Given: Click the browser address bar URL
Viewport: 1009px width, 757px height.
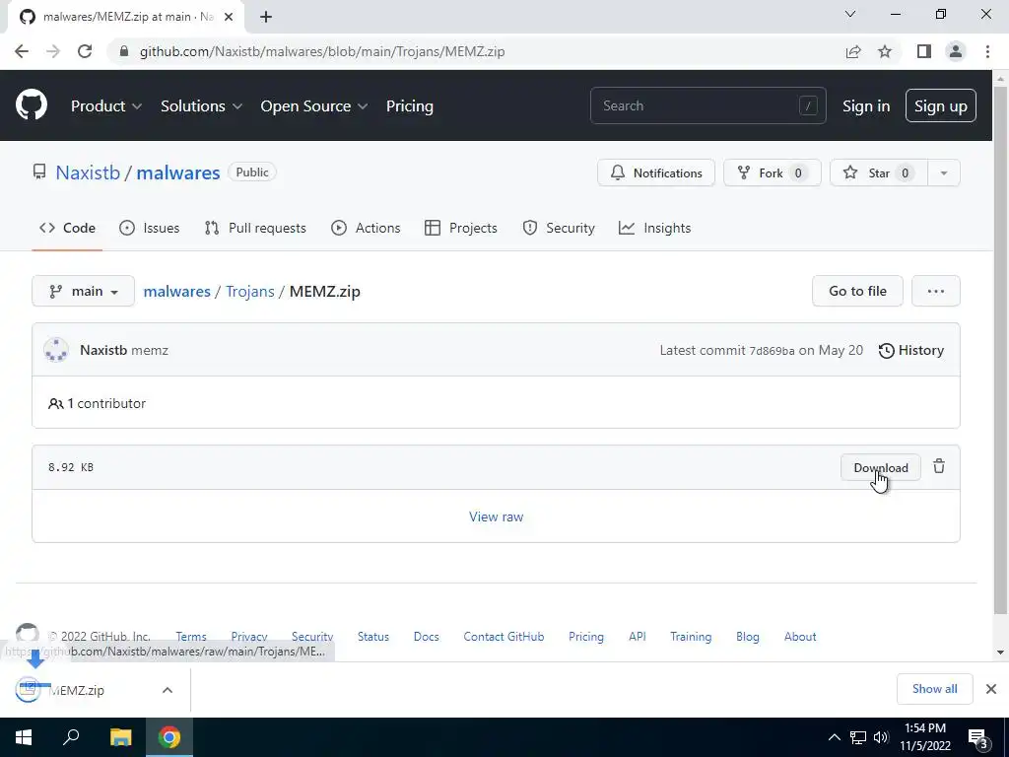Looking at the screenshot, I should (x=322, y=51).
